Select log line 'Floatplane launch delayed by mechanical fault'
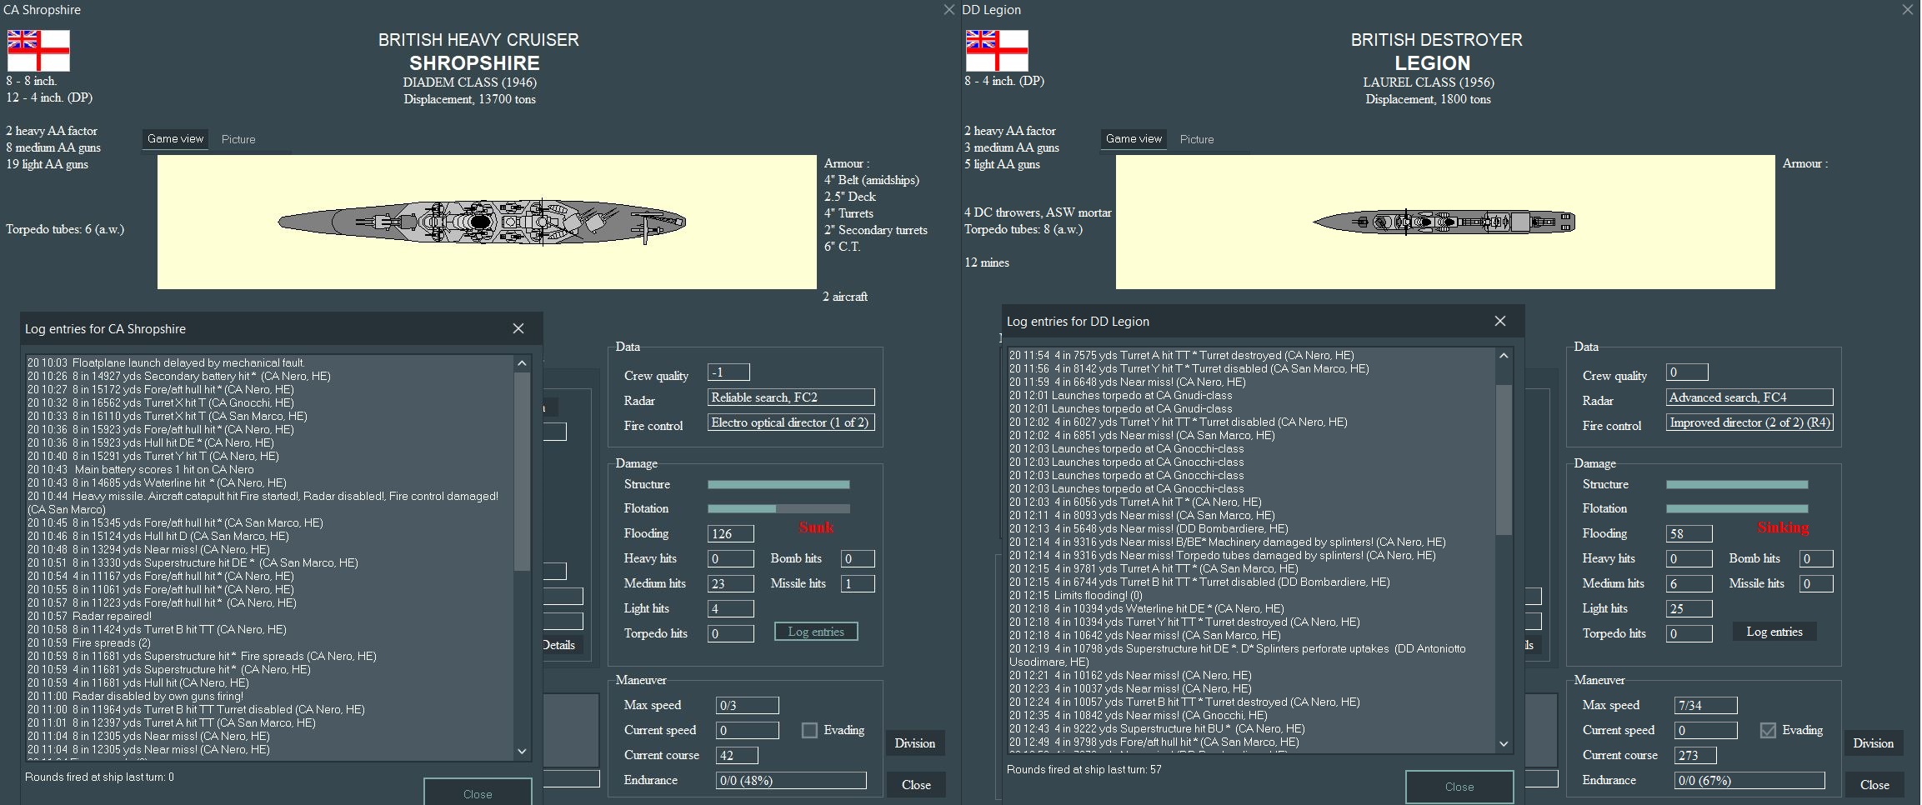Viewport: 1922px width, 805px height. (x=166, y=362)
